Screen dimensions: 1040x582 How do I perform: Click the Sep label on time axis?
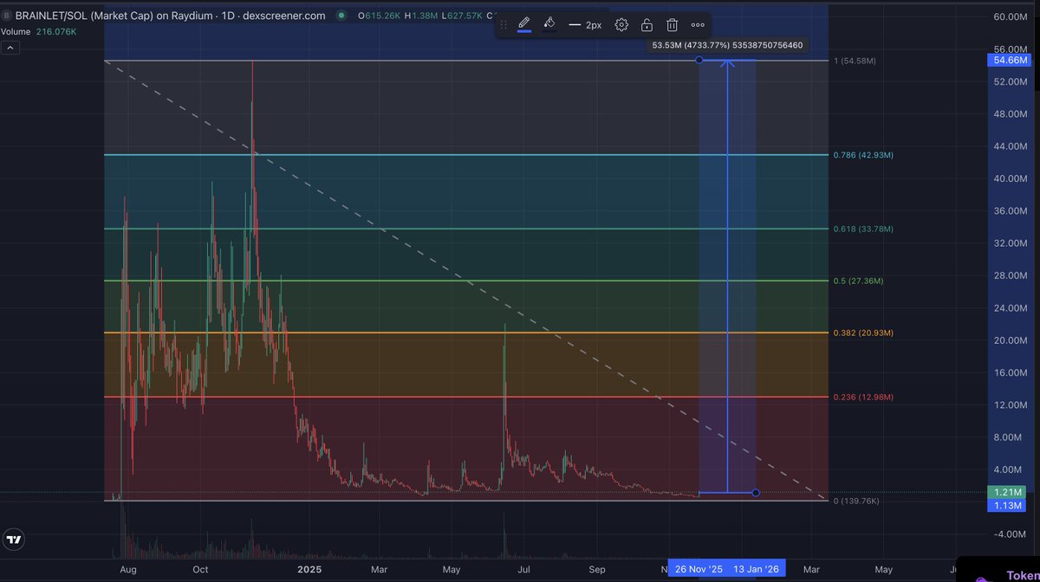coord(596,570)
